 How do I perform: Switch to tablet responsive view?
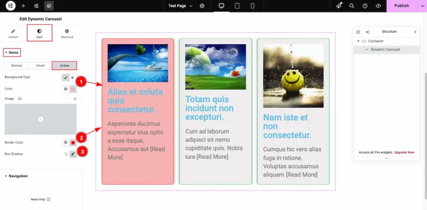(237, 6)
